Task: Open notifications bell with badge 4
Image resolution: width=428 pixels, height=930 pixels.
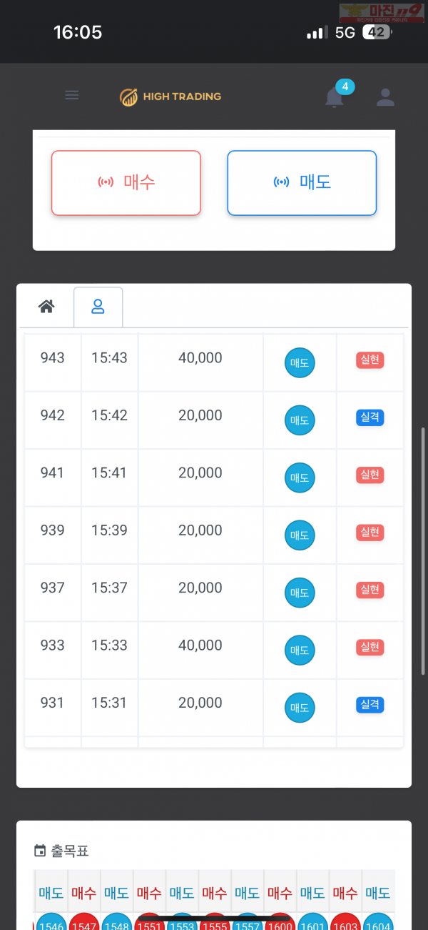Action: [335, 97]
